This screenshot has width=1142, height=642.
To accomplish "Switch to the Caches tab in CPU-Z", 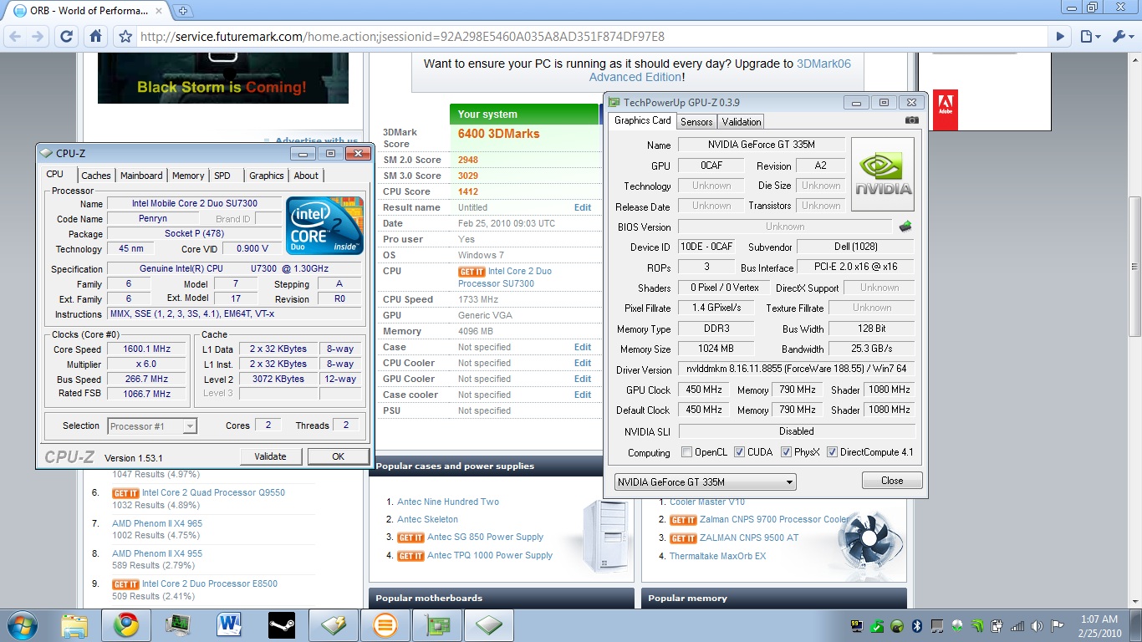I will pyautogui.click(x=96, y=176).
